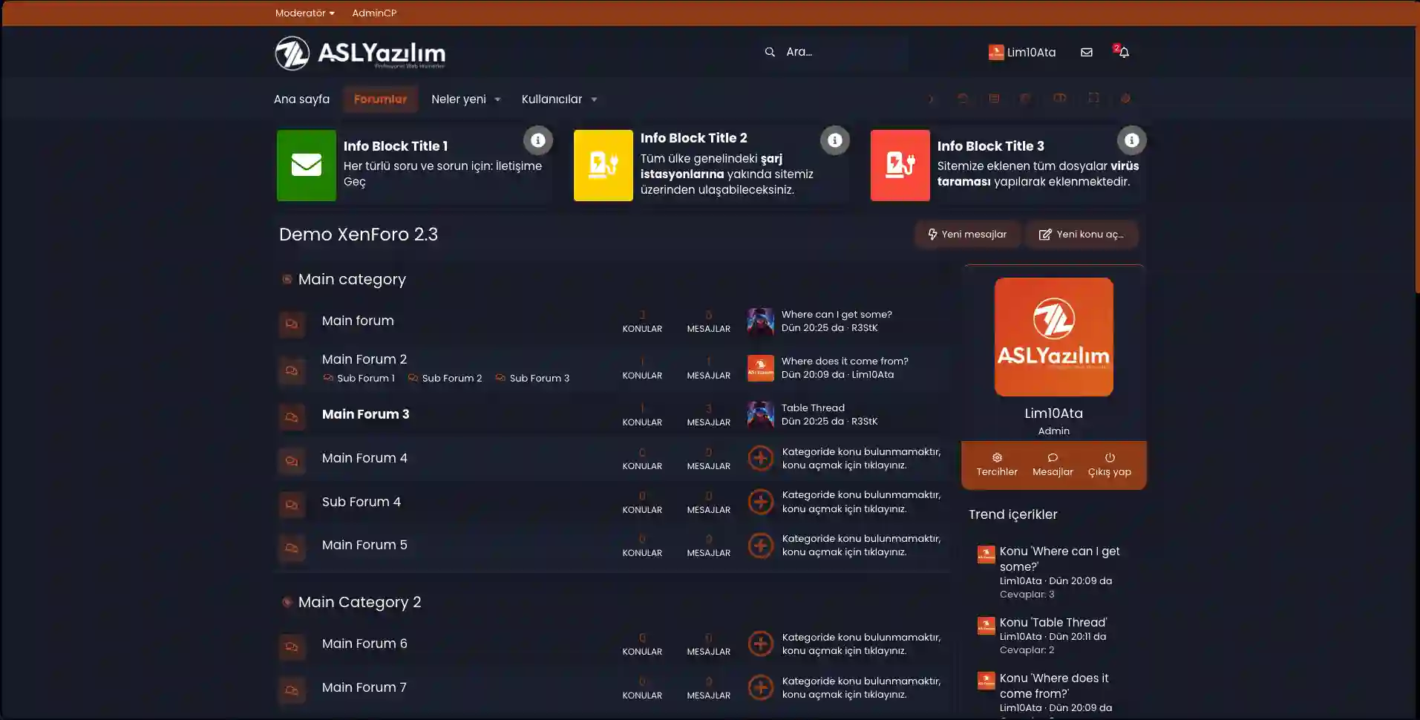
Task: Click the chat bubble icon of Main forum
Action: (x=292, y=324)
